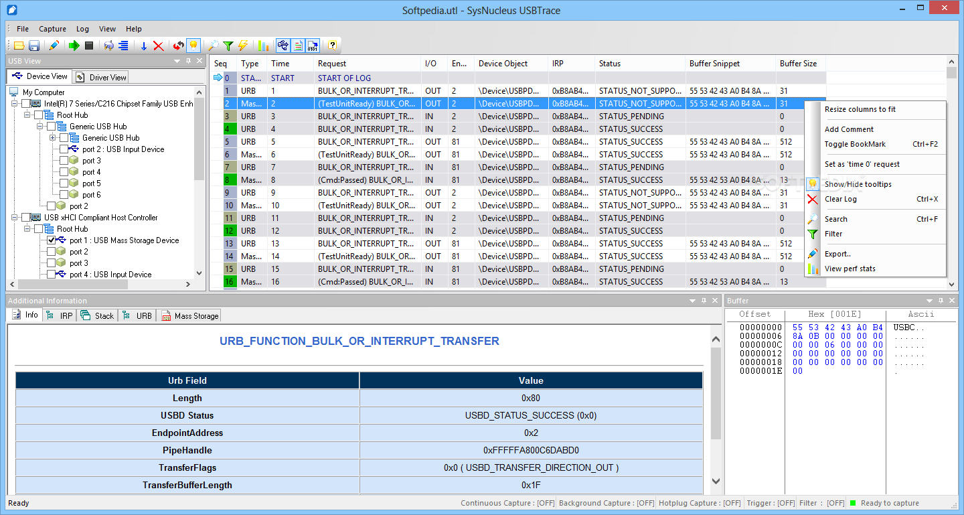Viewport: 964px width, 515px height.
Task: Click the Open log file toolbar icon
Action: click(19, 46)
